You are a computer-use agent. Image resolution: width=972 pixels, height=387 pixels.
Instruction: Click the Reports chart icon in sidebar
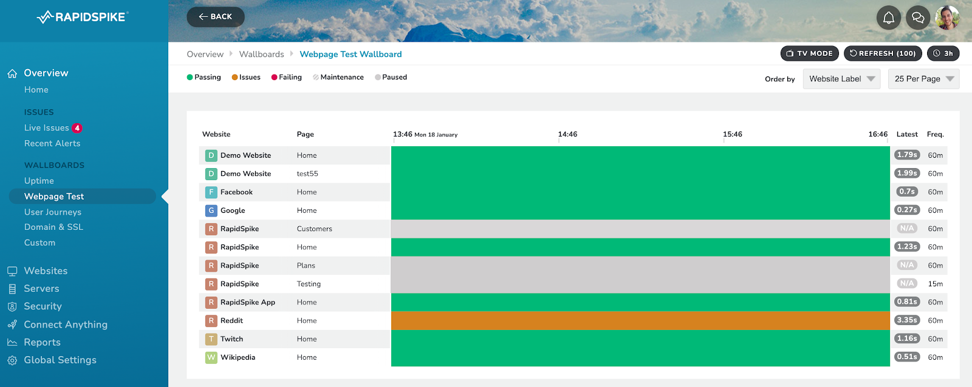pos(12,342)
